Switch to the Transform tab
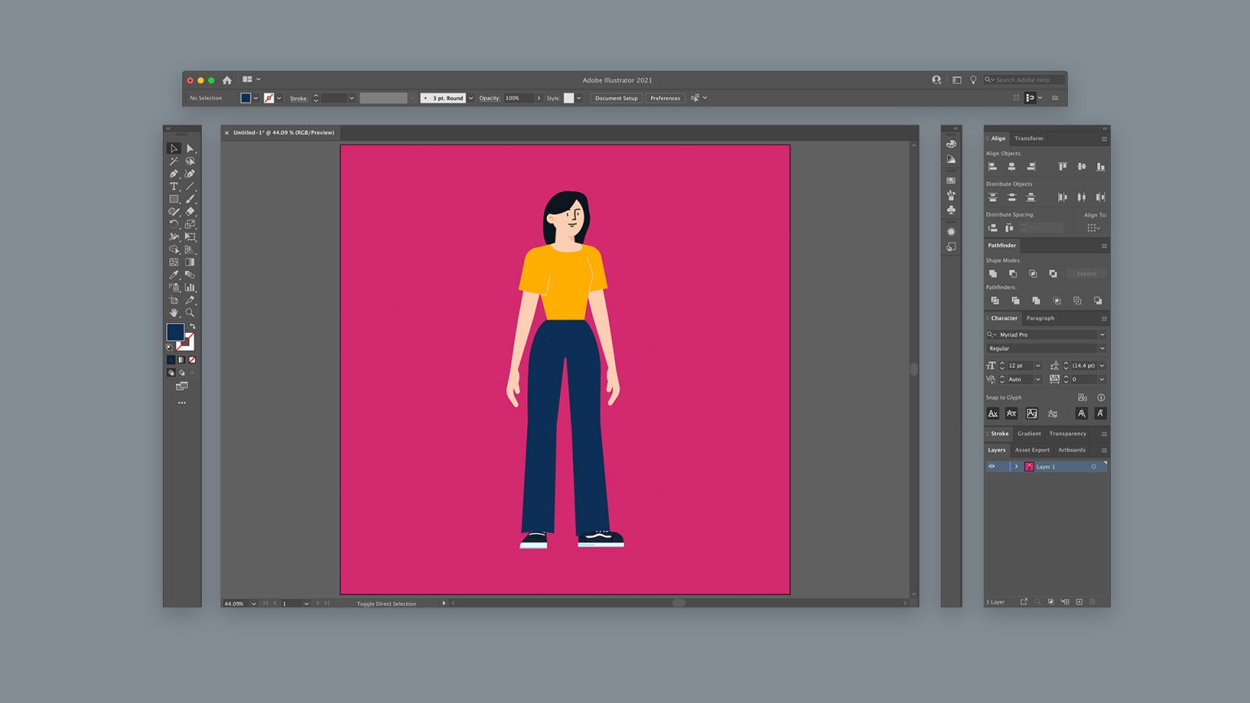The width and height of the screenshot is (1250, 703). (1029, 138)
